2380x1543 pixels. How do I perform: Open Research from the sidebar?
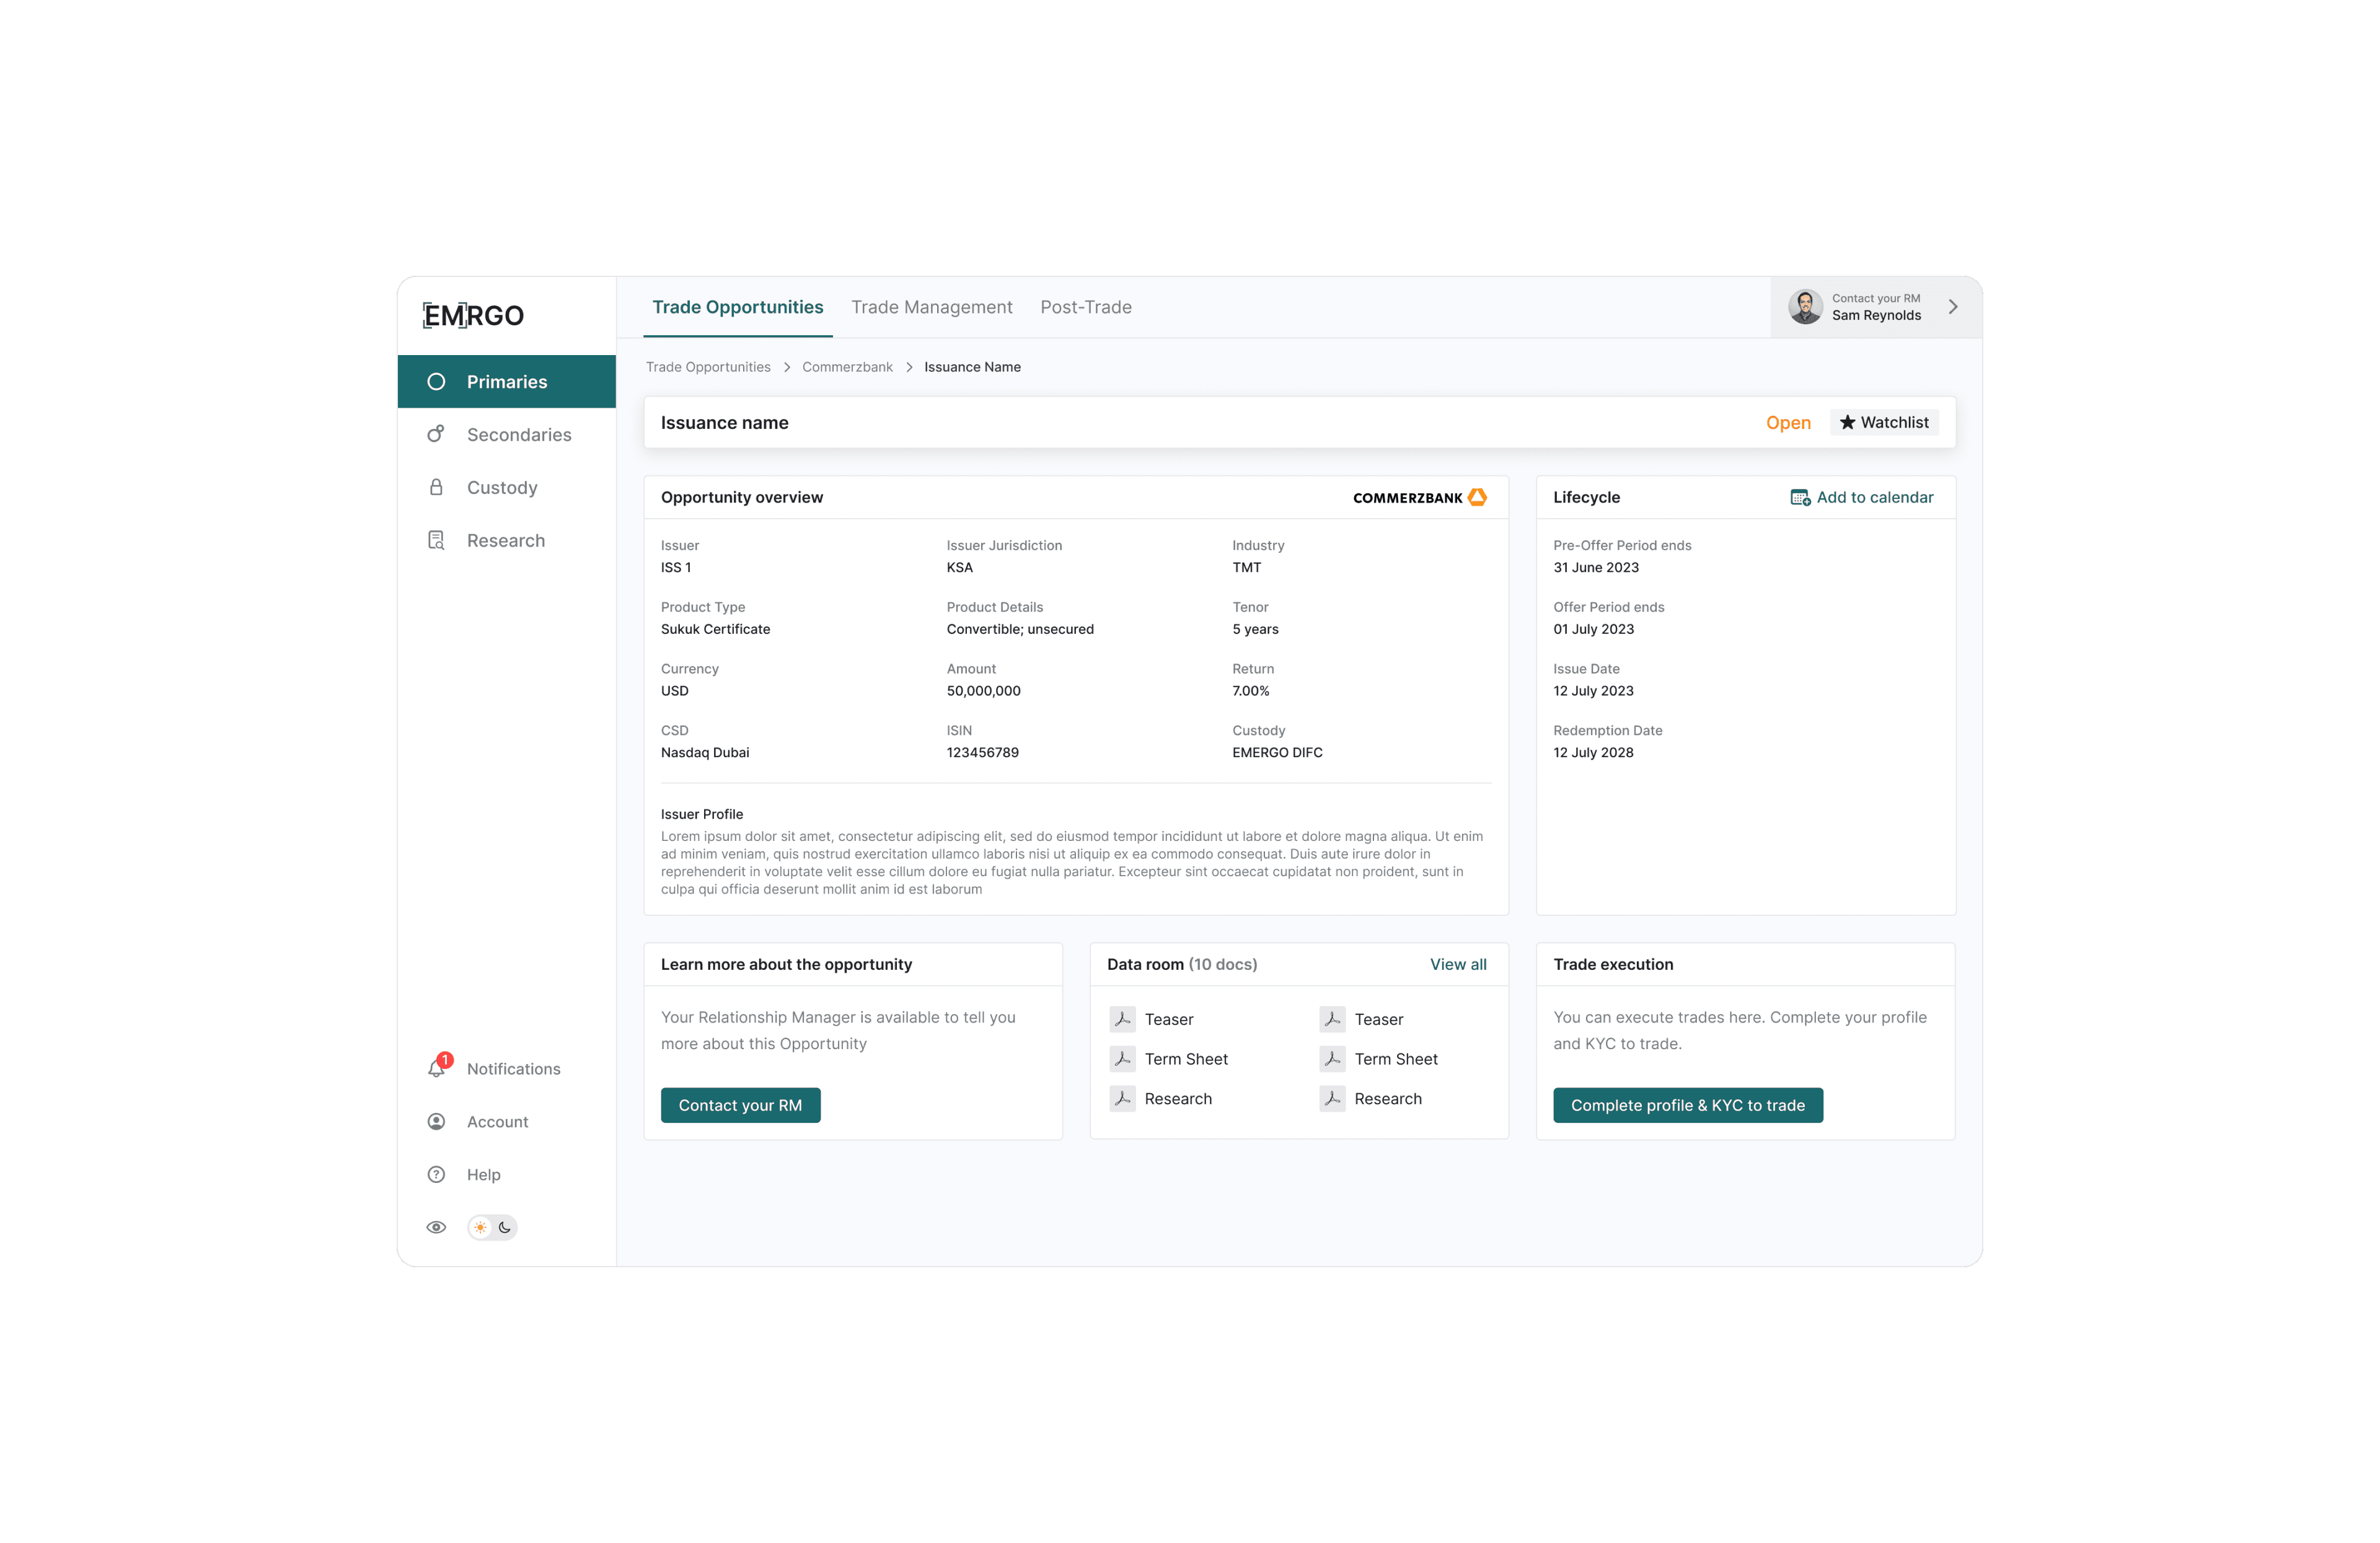point(505,540)
